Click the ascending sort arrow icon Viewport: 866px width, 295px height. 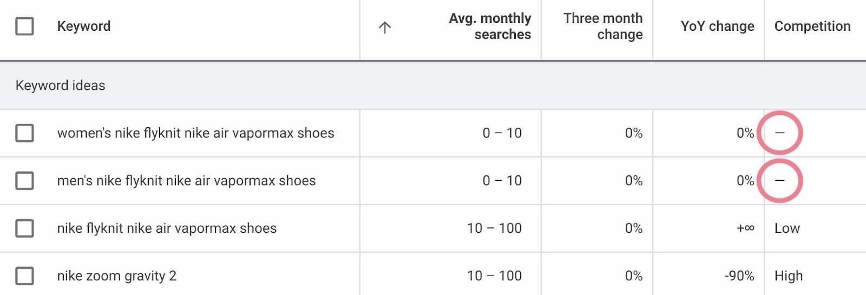pyautogui.click(x=384, y=27)
